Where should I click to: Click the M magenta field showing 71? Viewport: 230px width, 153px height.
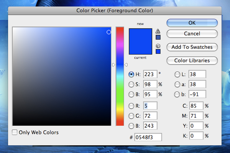click(x=196, y=116)
